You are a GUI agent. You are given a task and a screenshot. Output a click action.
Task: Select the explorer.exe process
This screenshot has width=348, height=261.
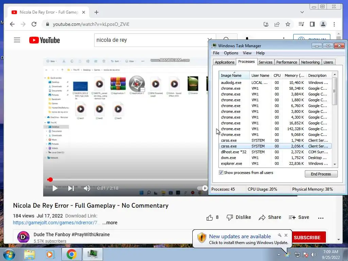point(275,163)
